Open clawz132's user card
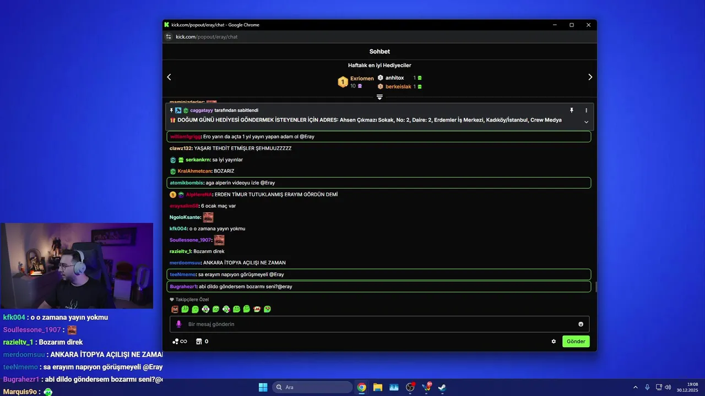705x396 pixels. coord(180,148)
